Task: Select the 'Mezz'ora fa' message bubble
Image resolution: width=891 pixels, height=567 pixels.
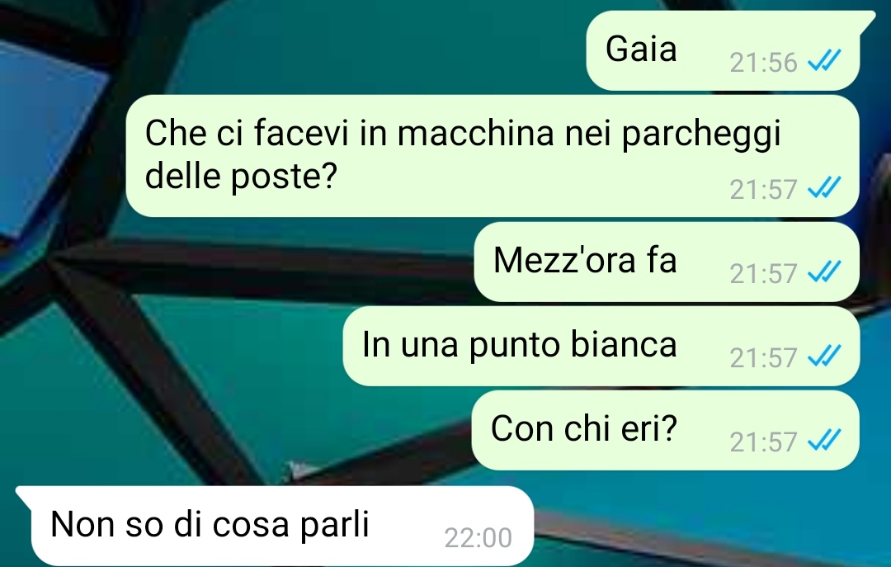Action: [x=667, y=262]
